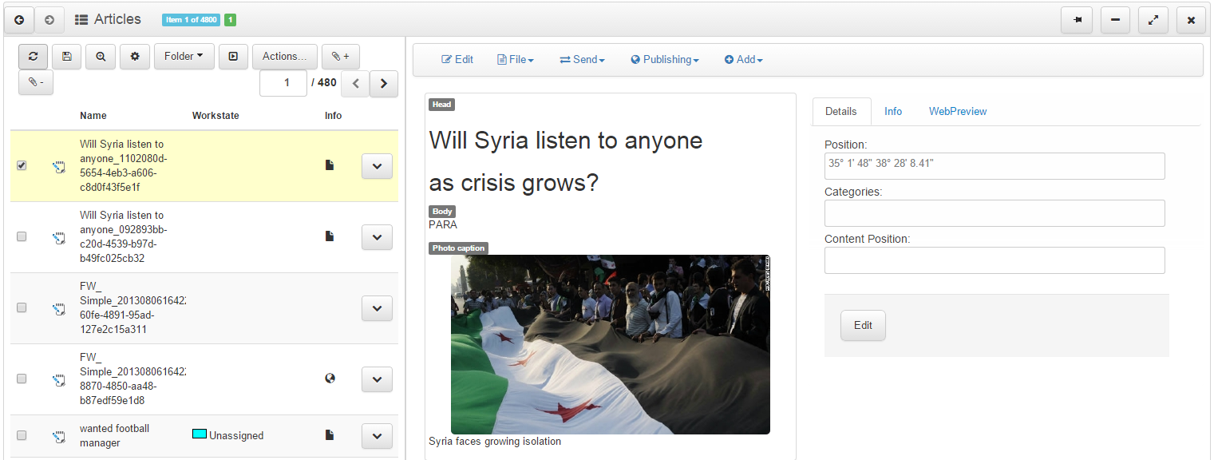Click the Info column header

pos(334,116)
